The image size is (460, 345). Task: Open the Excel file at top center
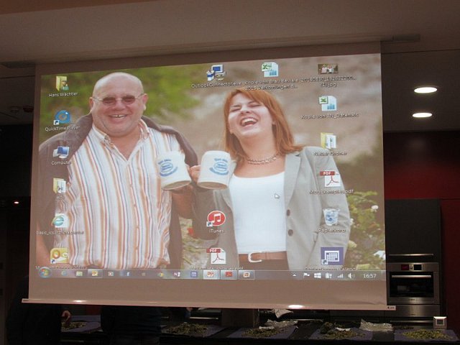270,70
